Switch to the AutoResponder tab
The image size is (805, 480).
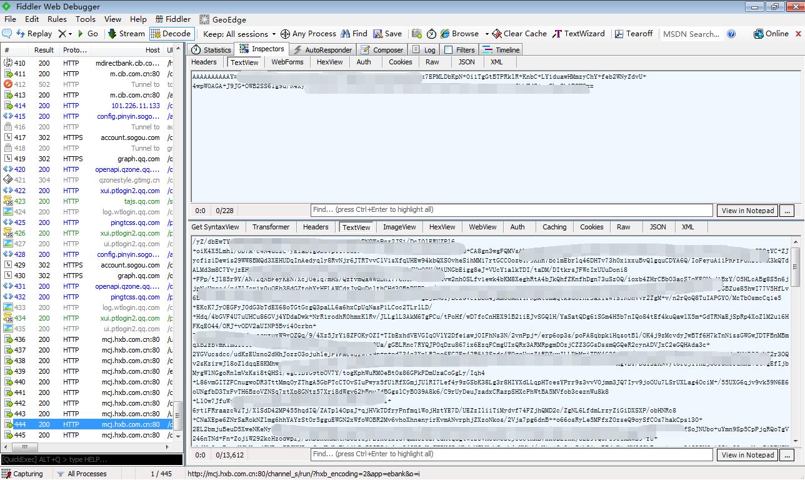click(x=322, y=49)
